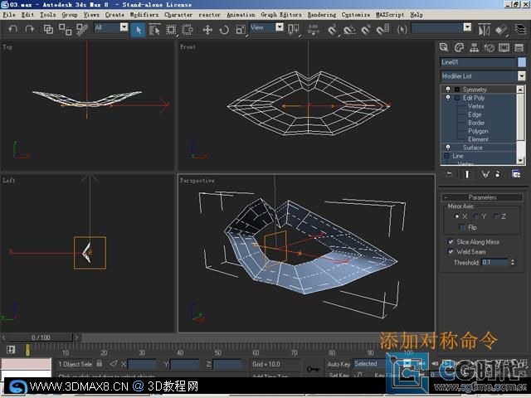The image size is (531, 398).
Task: Toggle the Surface modifier lightbulb
Action: tap(448, 148)
